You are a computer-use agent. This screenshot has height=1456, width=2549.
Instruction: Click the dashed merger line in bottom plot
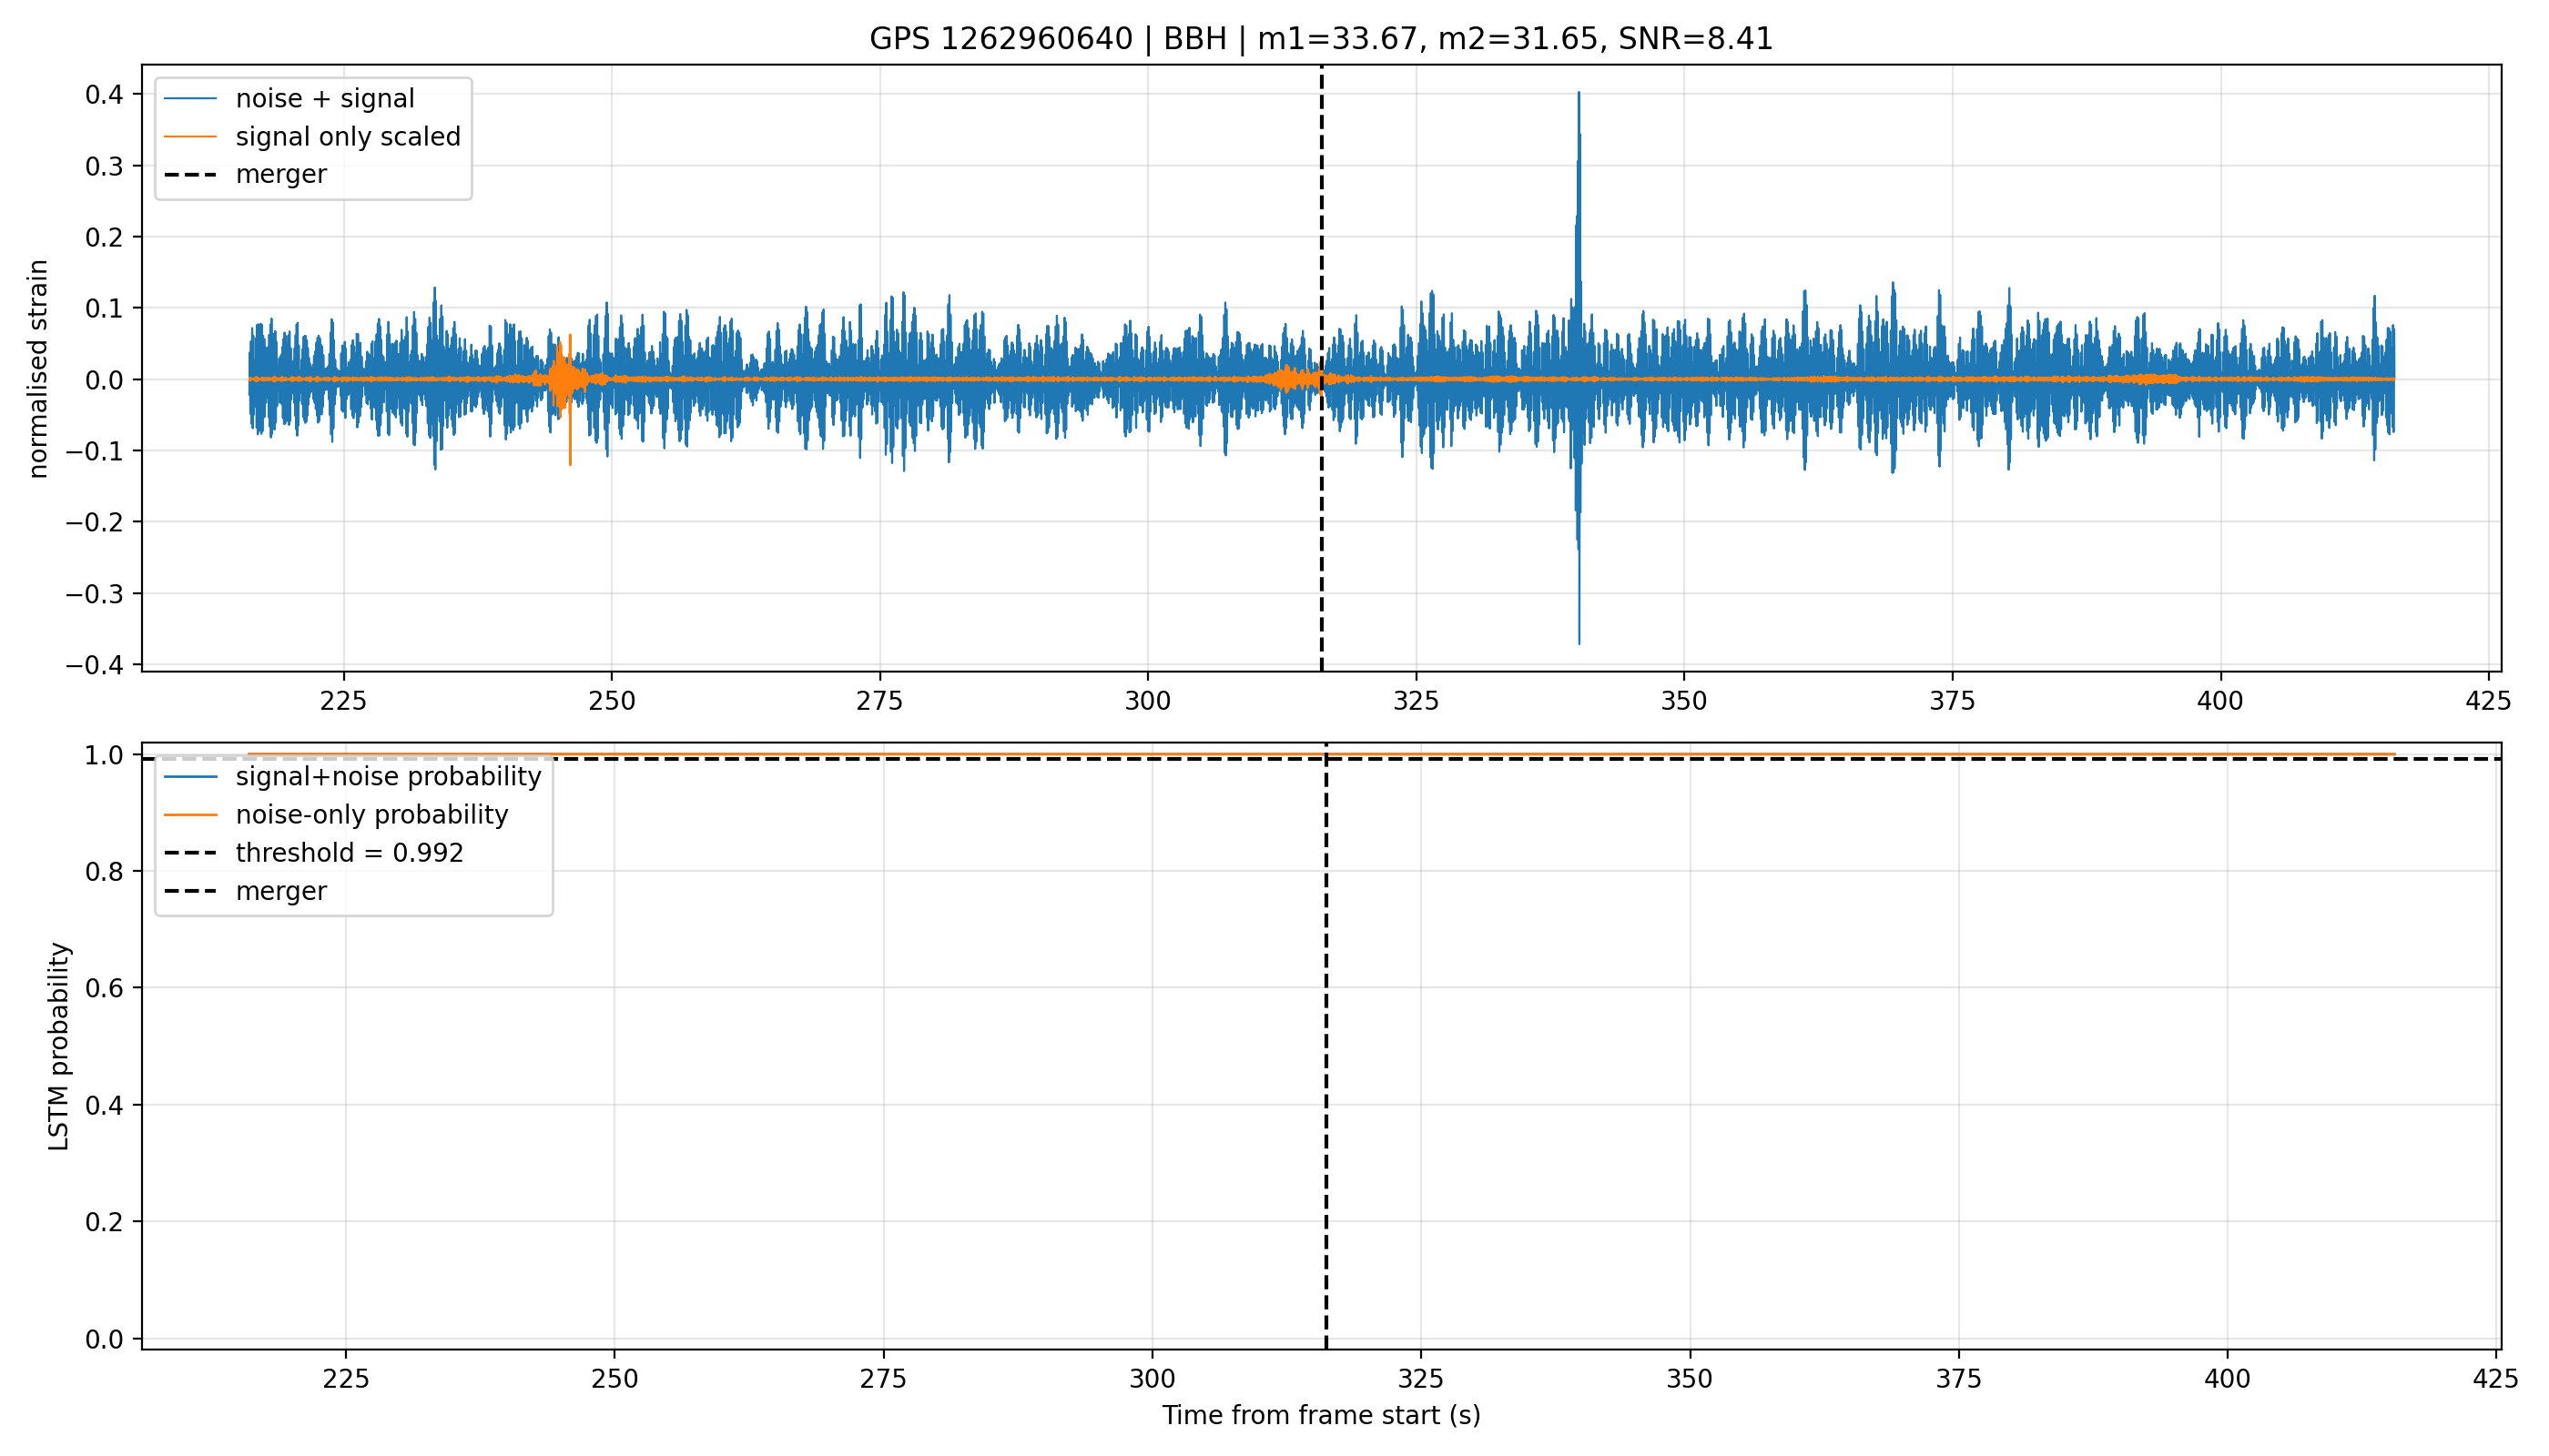coord(1325,1100)
